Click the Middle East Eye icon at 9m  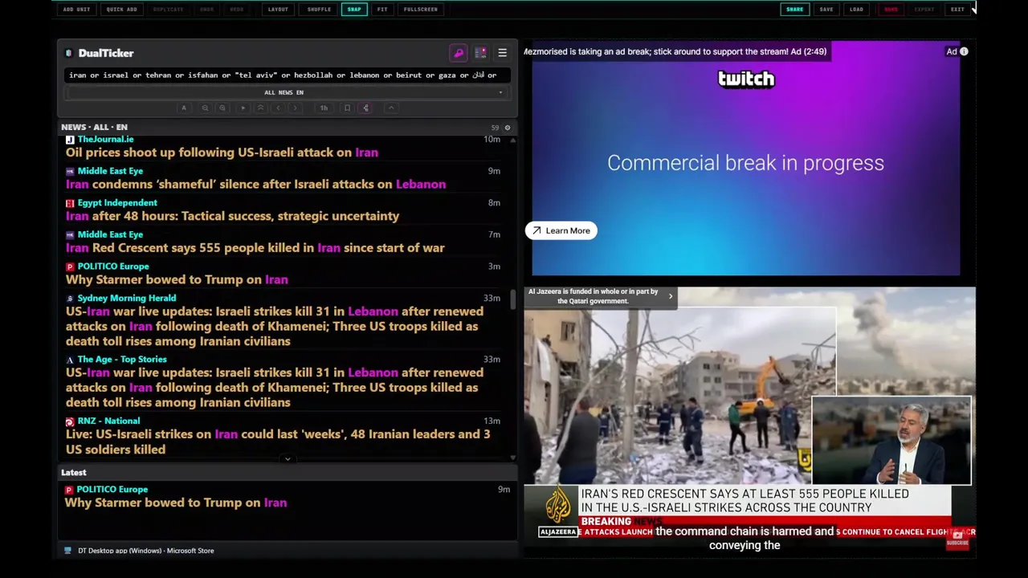[x=70, y=171]
